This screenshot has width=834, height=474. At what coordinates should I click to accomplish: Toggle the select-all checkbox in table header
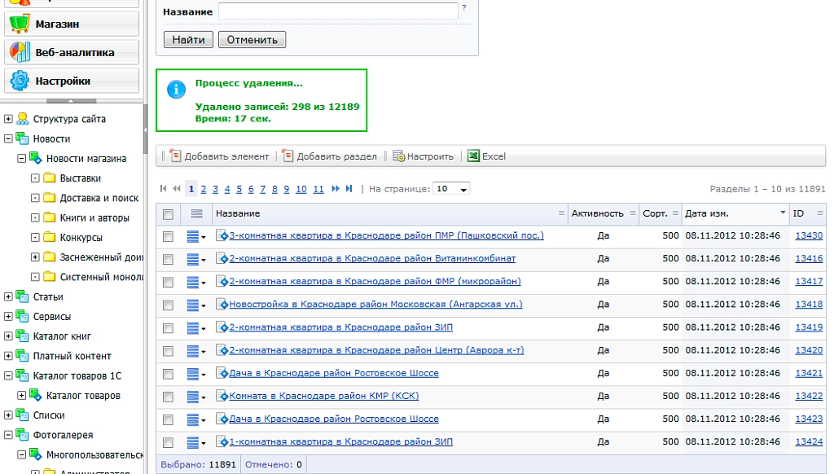[168, 214]
